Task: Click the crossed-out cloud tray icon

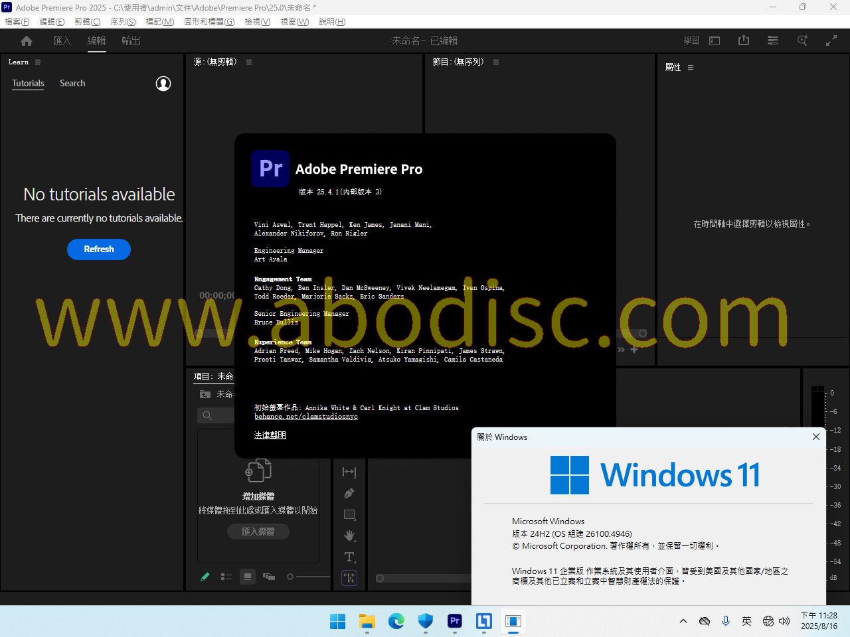Action: (705, 621)
